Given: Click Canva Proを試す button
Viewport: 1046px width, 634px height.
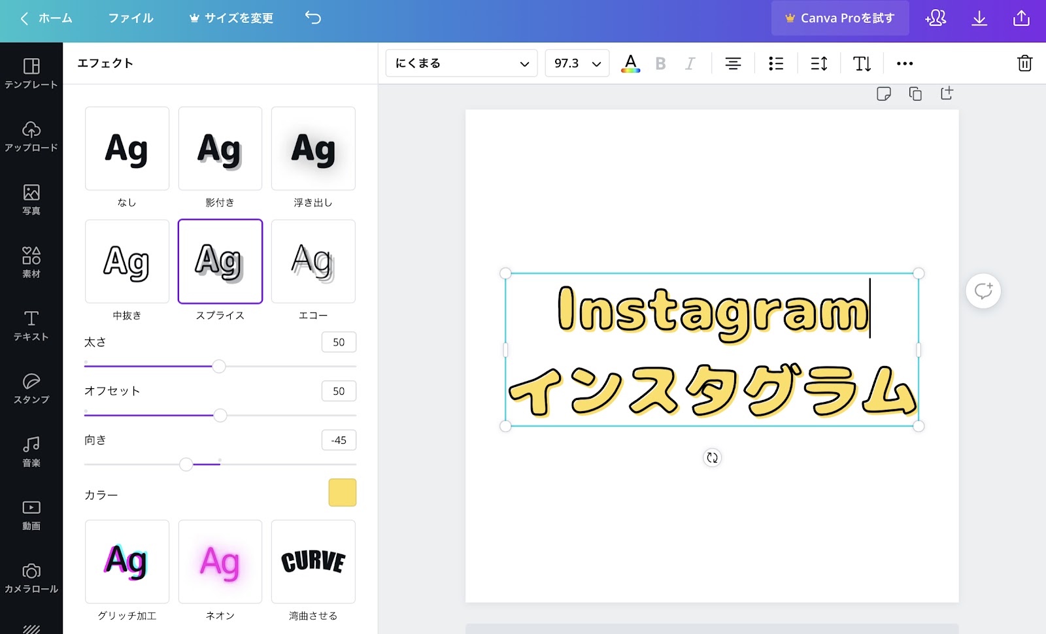Looking at the screenshot, I should [840, 18].
